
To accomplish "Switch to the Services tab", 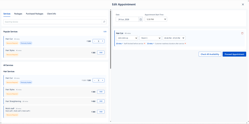I will tap(7, 14).
